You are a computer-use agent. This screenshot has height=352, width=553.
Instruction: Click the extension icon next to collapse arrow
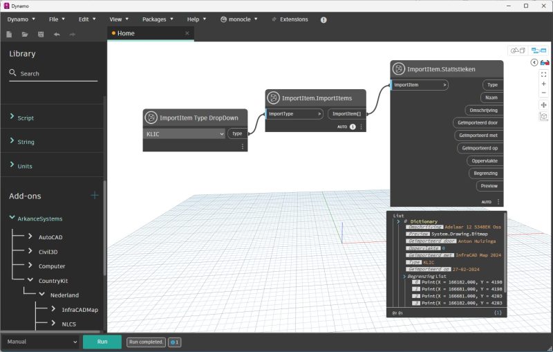tap(545, 62)
